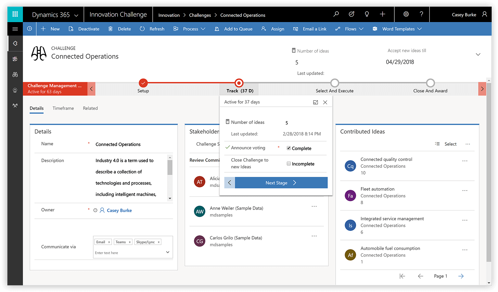Check the Close Challenge Incomplete checkbox
The height and width of the screenshot is (292, 498).
pyautogui.click(x=288, y=164)
